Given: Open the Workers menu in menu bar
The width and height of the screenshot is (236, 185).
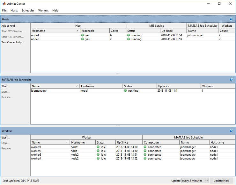Looking at the screenshot, I should click(x=43, y=11).
